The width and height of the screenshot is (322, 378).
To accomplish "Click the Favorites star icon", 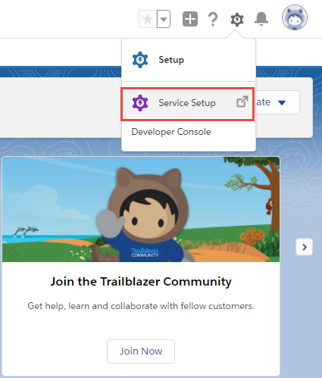I will click(148, 19).
